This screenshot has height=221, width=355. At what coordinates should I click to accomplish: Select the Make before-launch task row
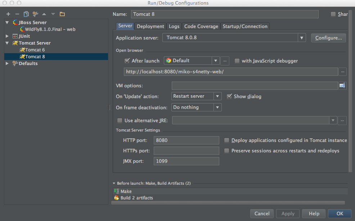pos(230,191)
